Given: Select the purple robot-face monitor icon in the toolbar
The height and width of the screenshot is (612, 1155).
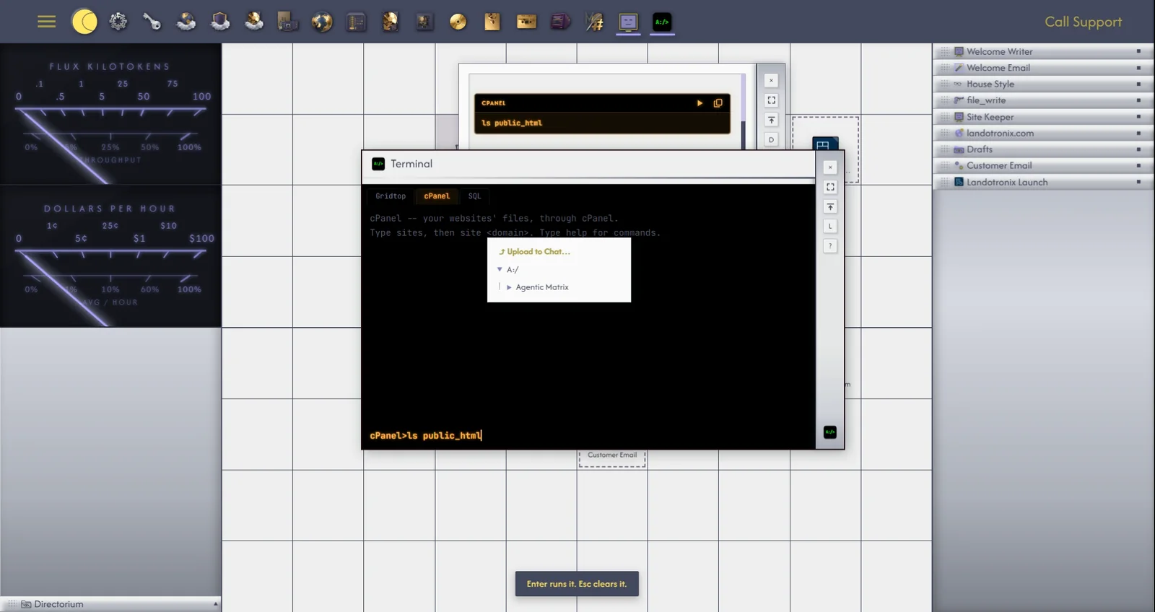Looking at the screenshot, I should (x=628, y=22).
